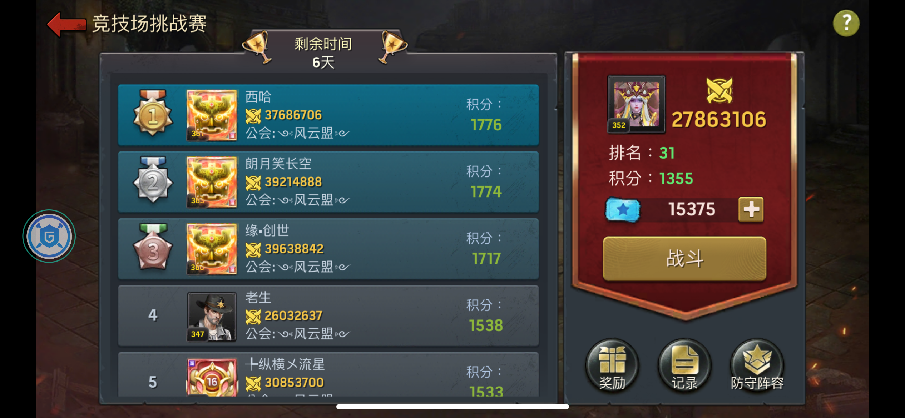Open the floating shield assistant icon

point(49,236)
